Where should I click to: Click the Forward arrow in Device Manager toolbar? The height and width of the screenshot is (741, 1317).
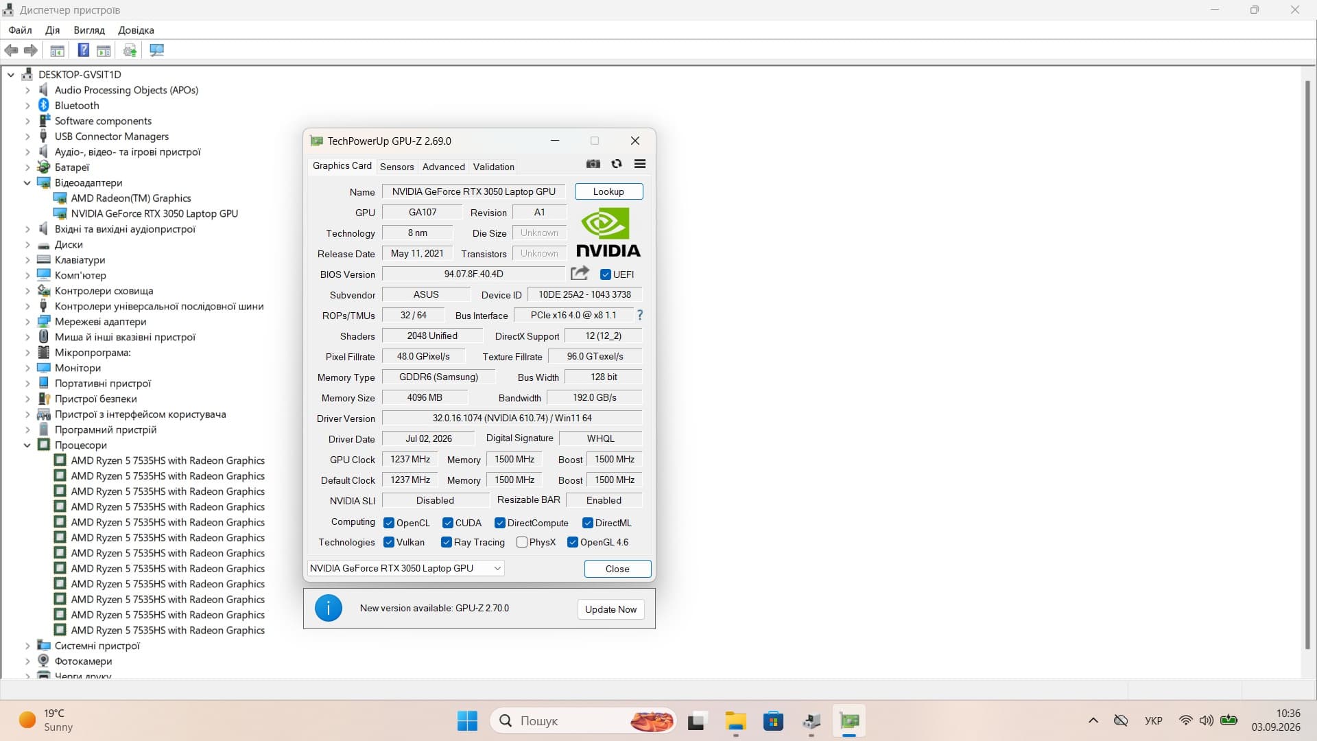tap(31, 50)
